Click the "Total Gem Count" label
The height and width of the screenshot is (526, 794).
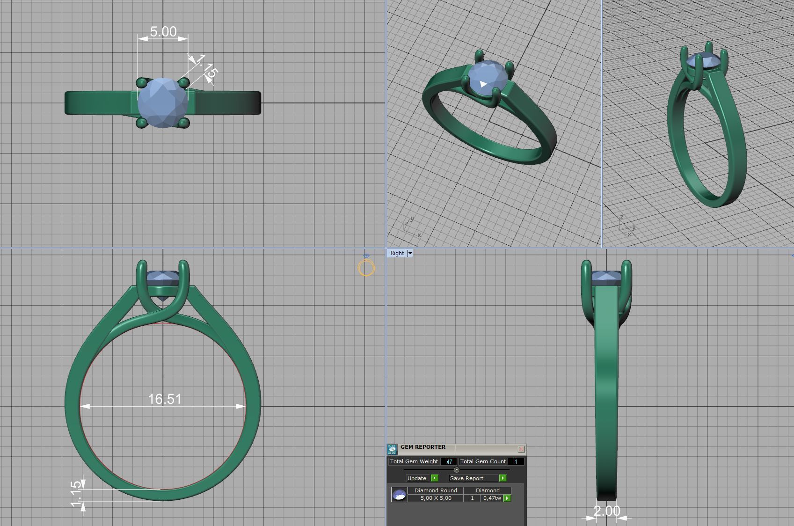483,461
